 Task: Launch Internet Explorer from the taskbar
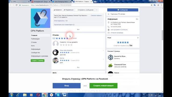click(18, 95)
